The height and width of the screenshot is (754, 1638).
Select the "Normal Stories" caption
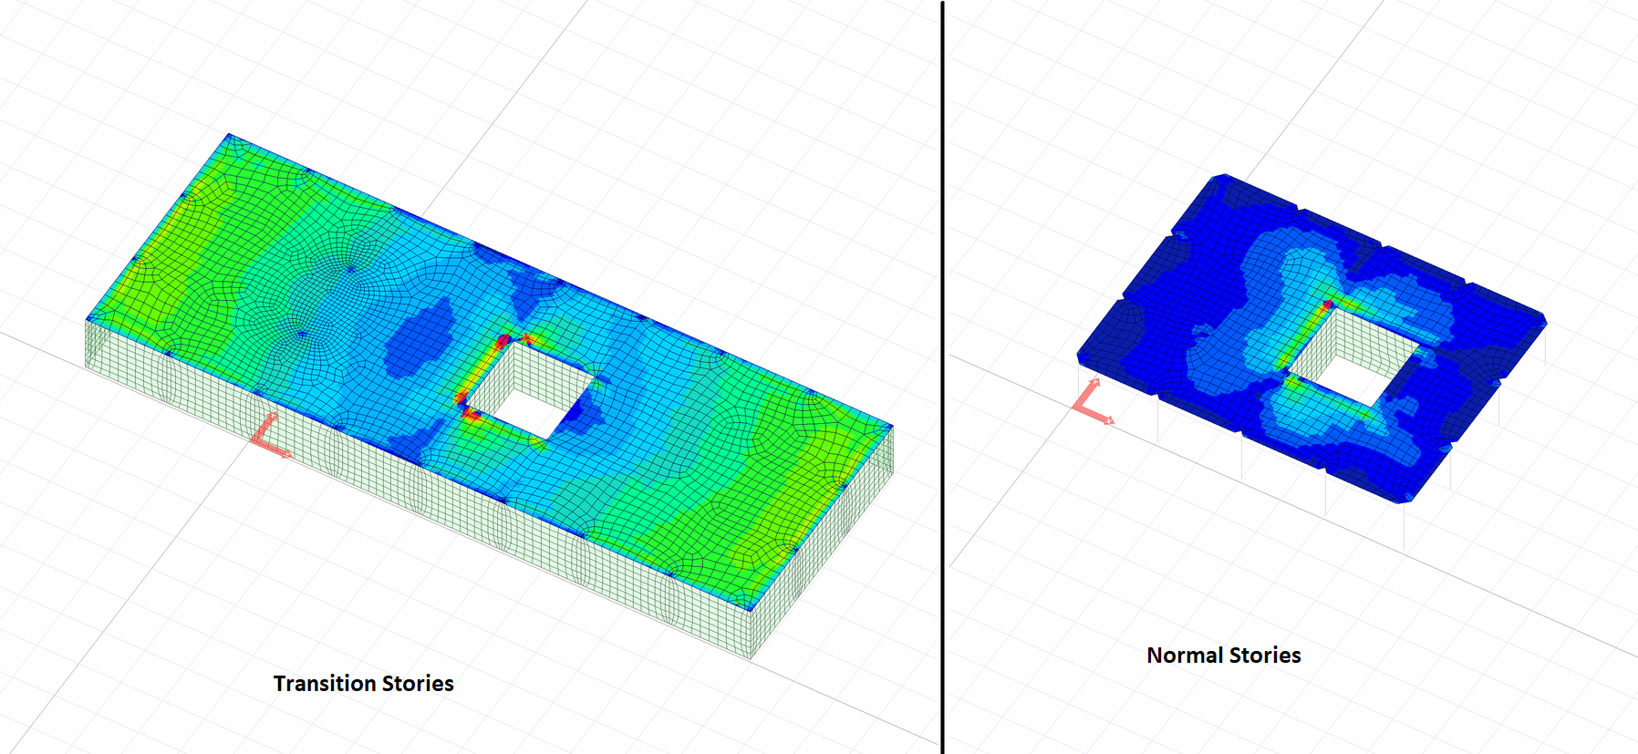[1223, 656]
